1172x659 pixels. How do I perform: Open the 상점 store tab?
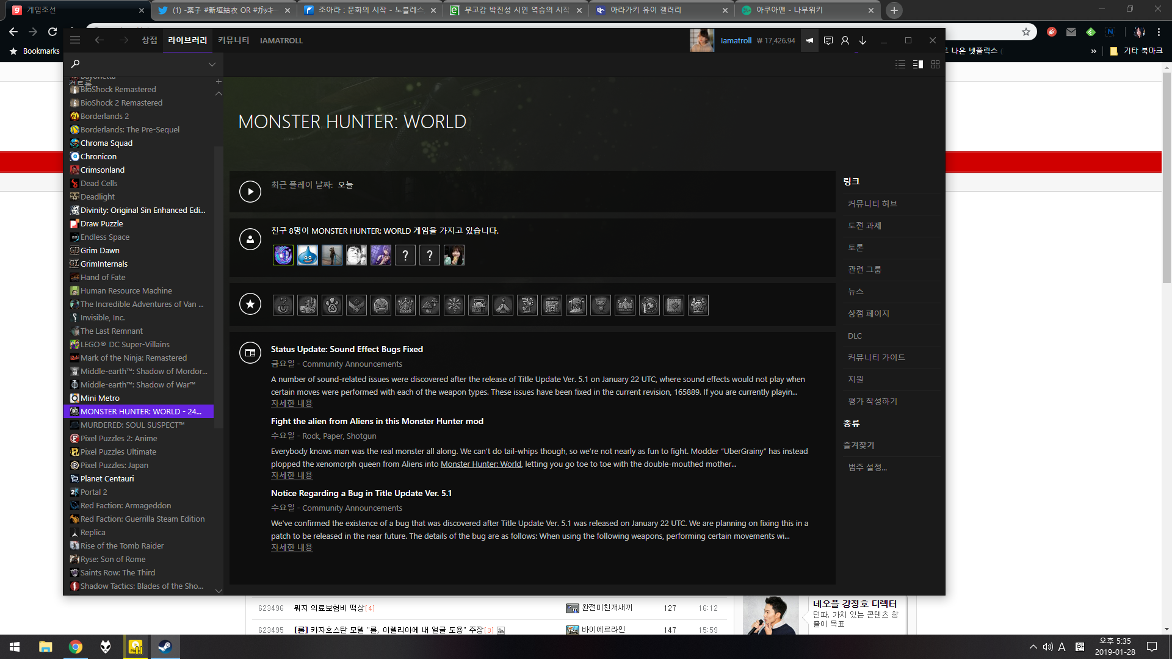(149, 40)
